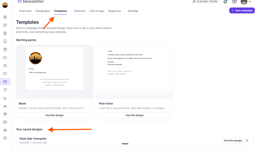Click the Plain letter description text
The image size is (255, 152).
tap(132, 108)
